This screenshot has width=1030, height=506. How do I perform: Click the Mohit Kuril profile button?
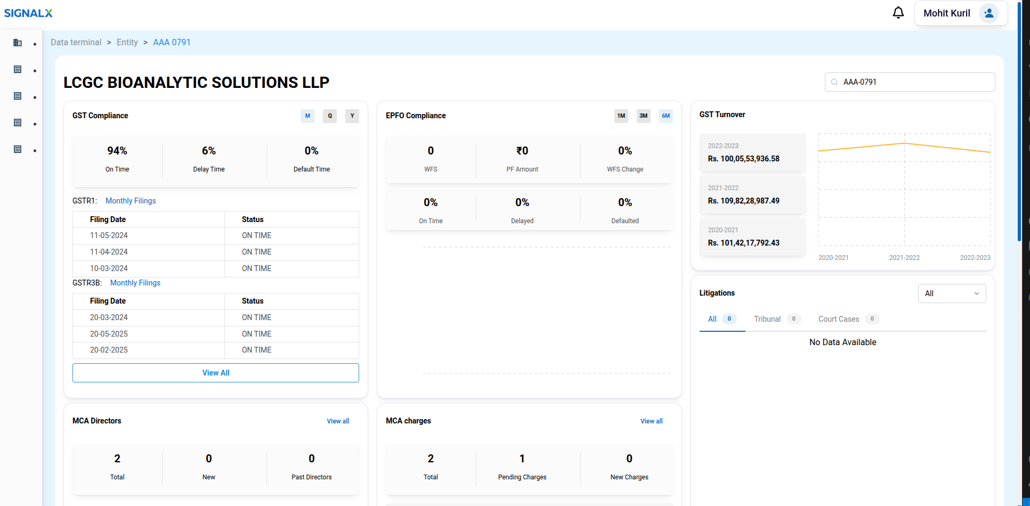[961, 13]
